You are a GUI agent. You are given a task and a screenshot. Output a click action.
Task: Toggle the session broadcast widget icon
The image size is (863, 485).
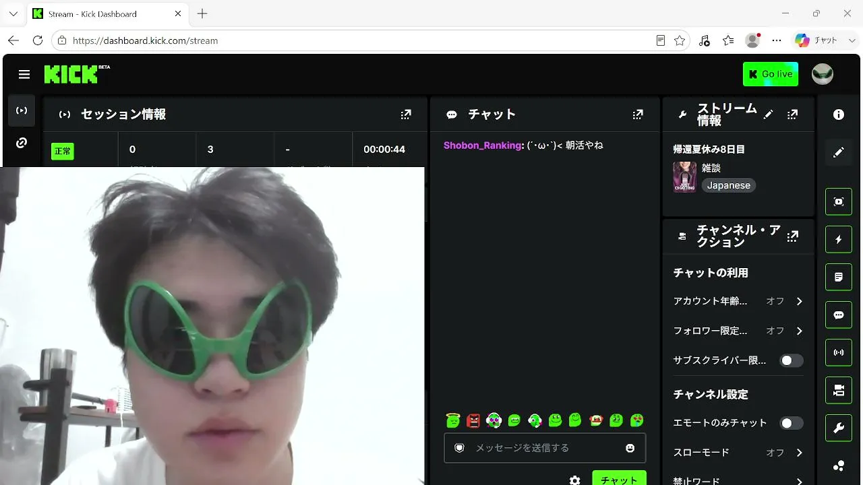pyautogui.click(x=839, y=352)
